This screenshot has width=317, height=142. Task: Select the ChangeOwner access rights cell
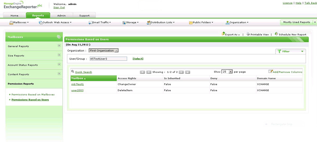[x=140, y=84]
